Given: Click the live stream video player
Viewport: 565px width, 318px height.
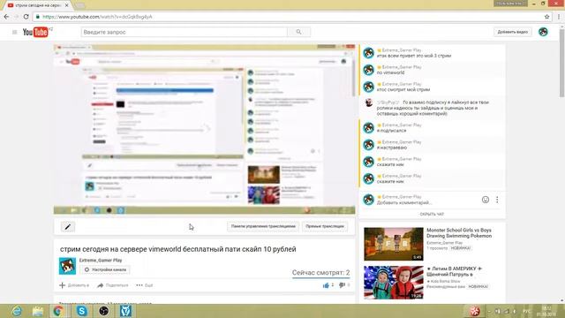Looking at the screenshot, I should [x=204, y=129].
